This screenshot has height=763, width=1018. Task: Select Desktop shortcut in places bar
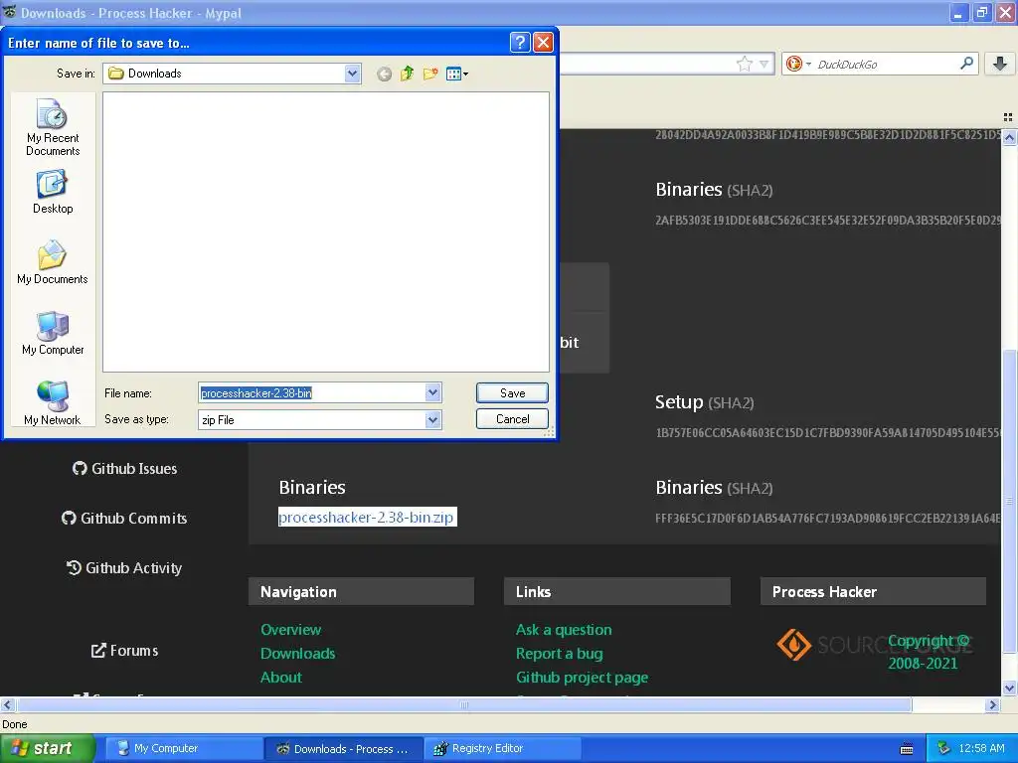point(53,192)
